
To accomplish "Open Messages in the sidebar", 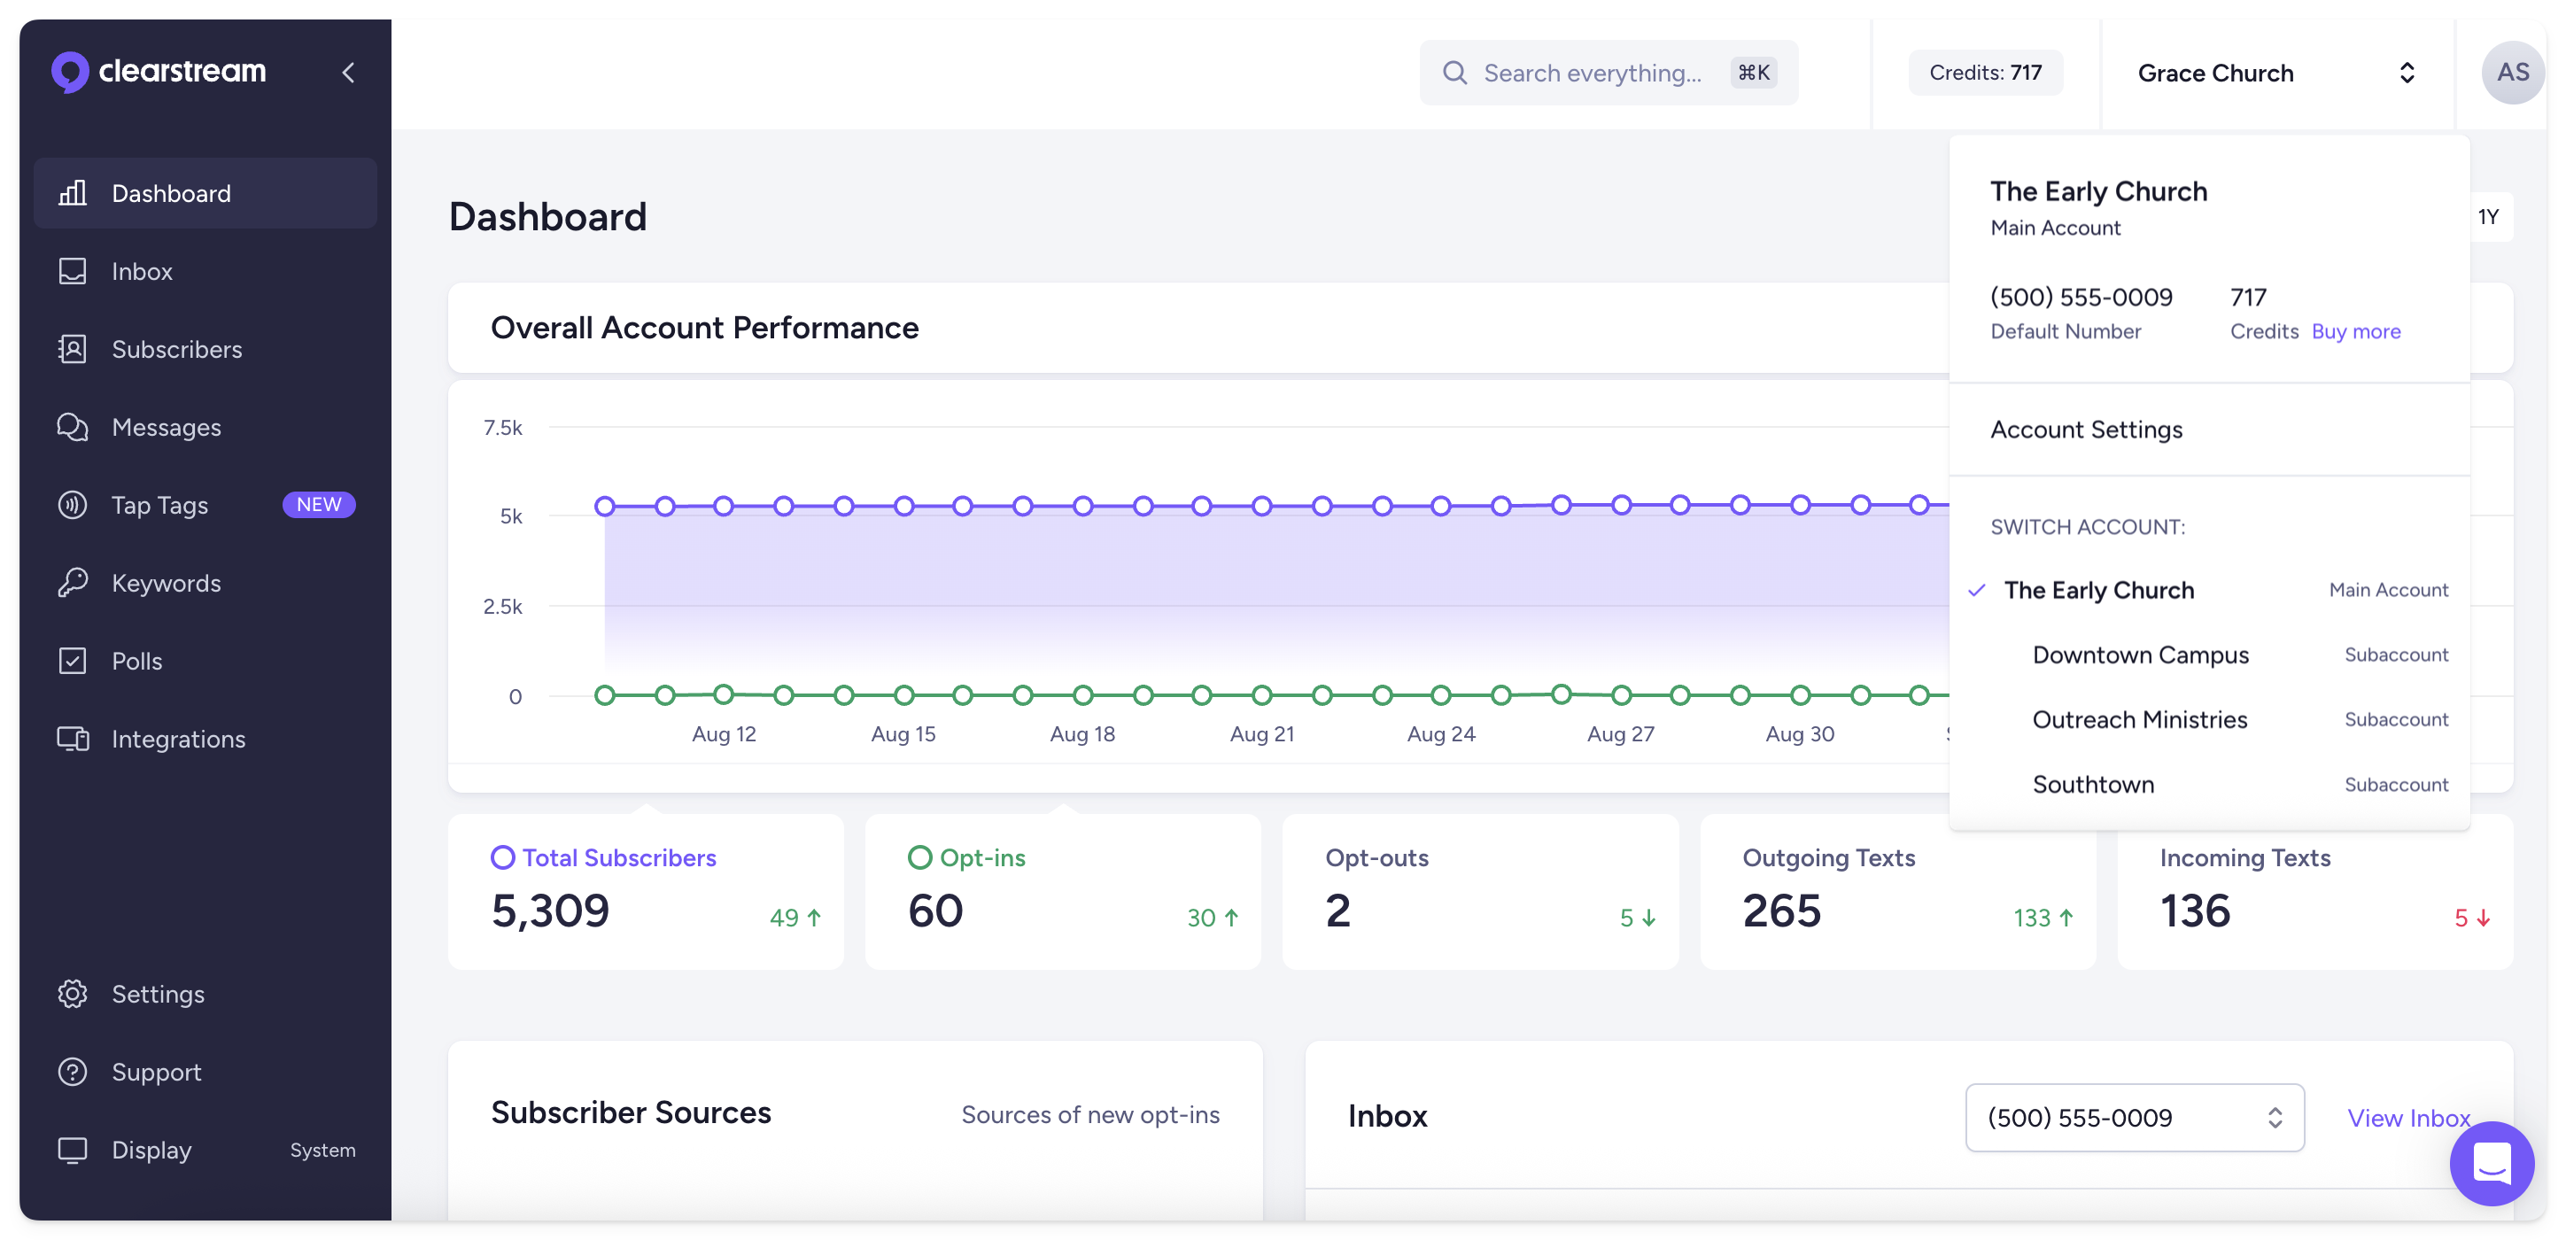I will pos(205,427).
